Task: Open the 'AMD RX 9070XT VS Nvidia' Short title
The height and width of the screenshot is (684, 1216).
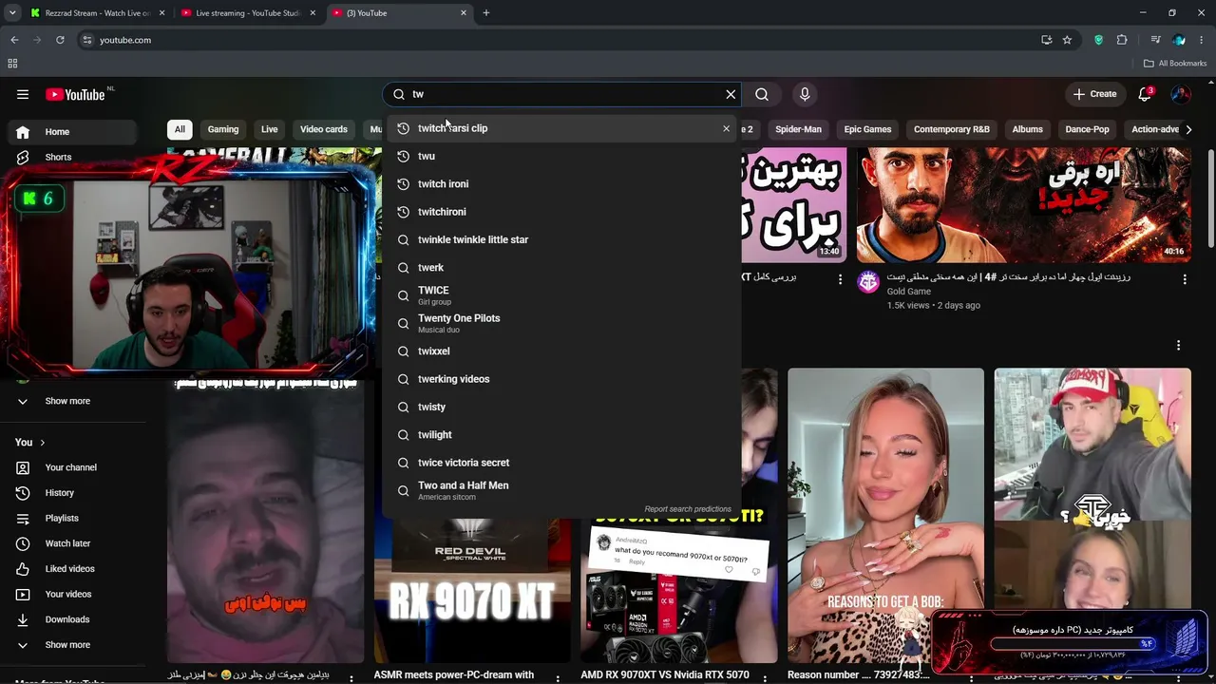Action: (x=665, y=675)
